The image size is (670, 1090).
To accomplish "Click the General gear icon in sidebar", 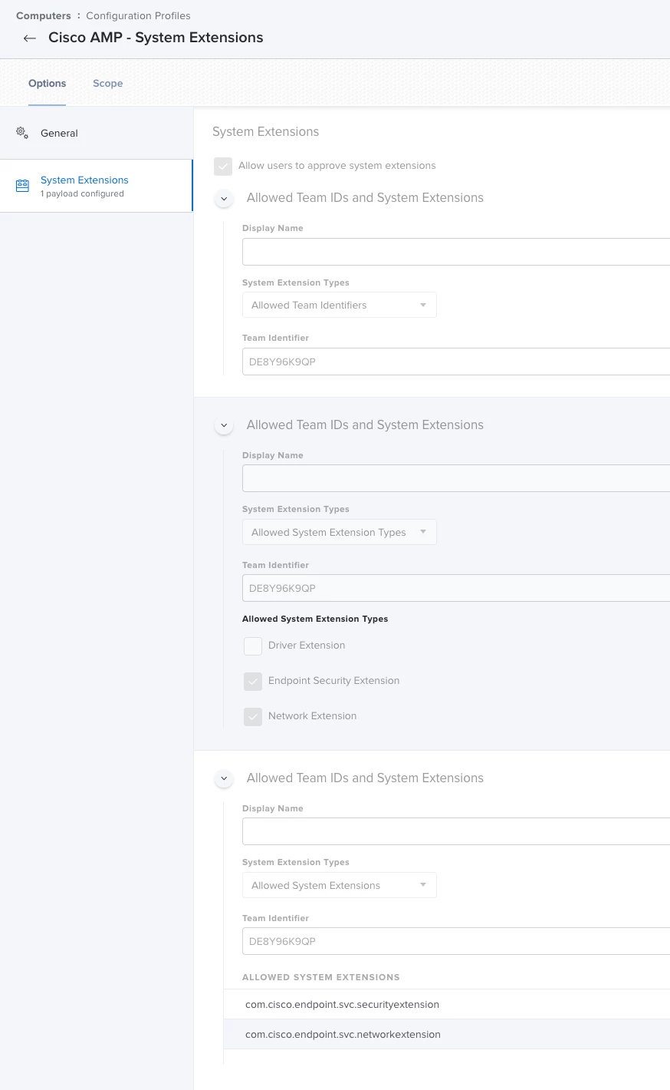I will (x=22, y=133).
